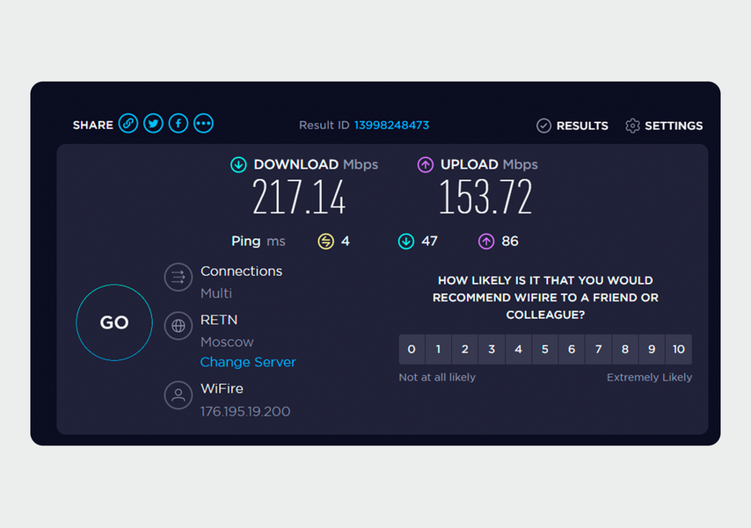This screenshot has height=528, width=751.
Task: Click the idle ping value 4
Action: pos(346,242)
